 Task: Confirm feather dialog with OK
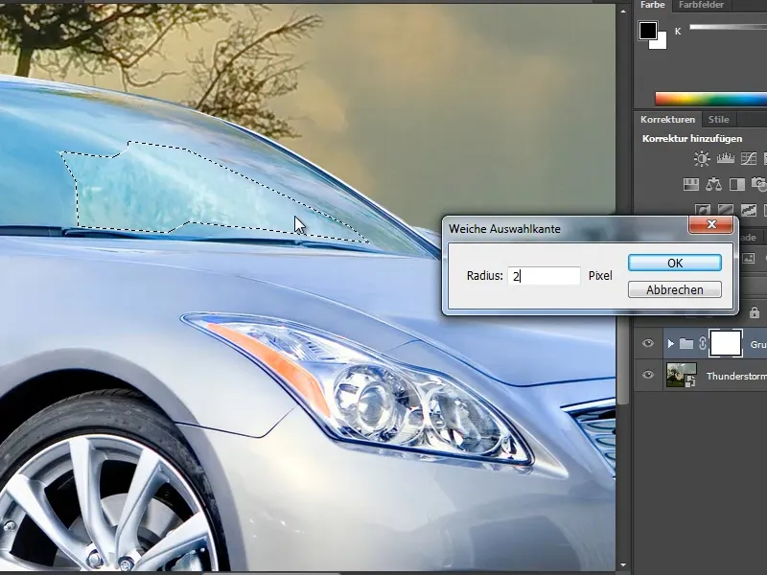[x=675, y=263]
